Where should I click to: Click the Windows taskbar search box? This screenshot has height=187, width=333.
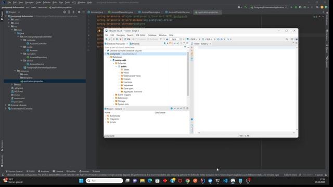[104, 181]
